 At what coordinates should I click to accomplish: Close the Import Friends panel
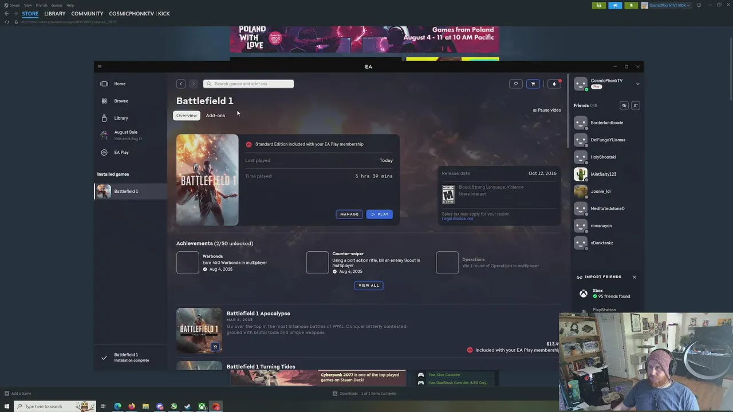pyautogui.click(x=635, y=277)
